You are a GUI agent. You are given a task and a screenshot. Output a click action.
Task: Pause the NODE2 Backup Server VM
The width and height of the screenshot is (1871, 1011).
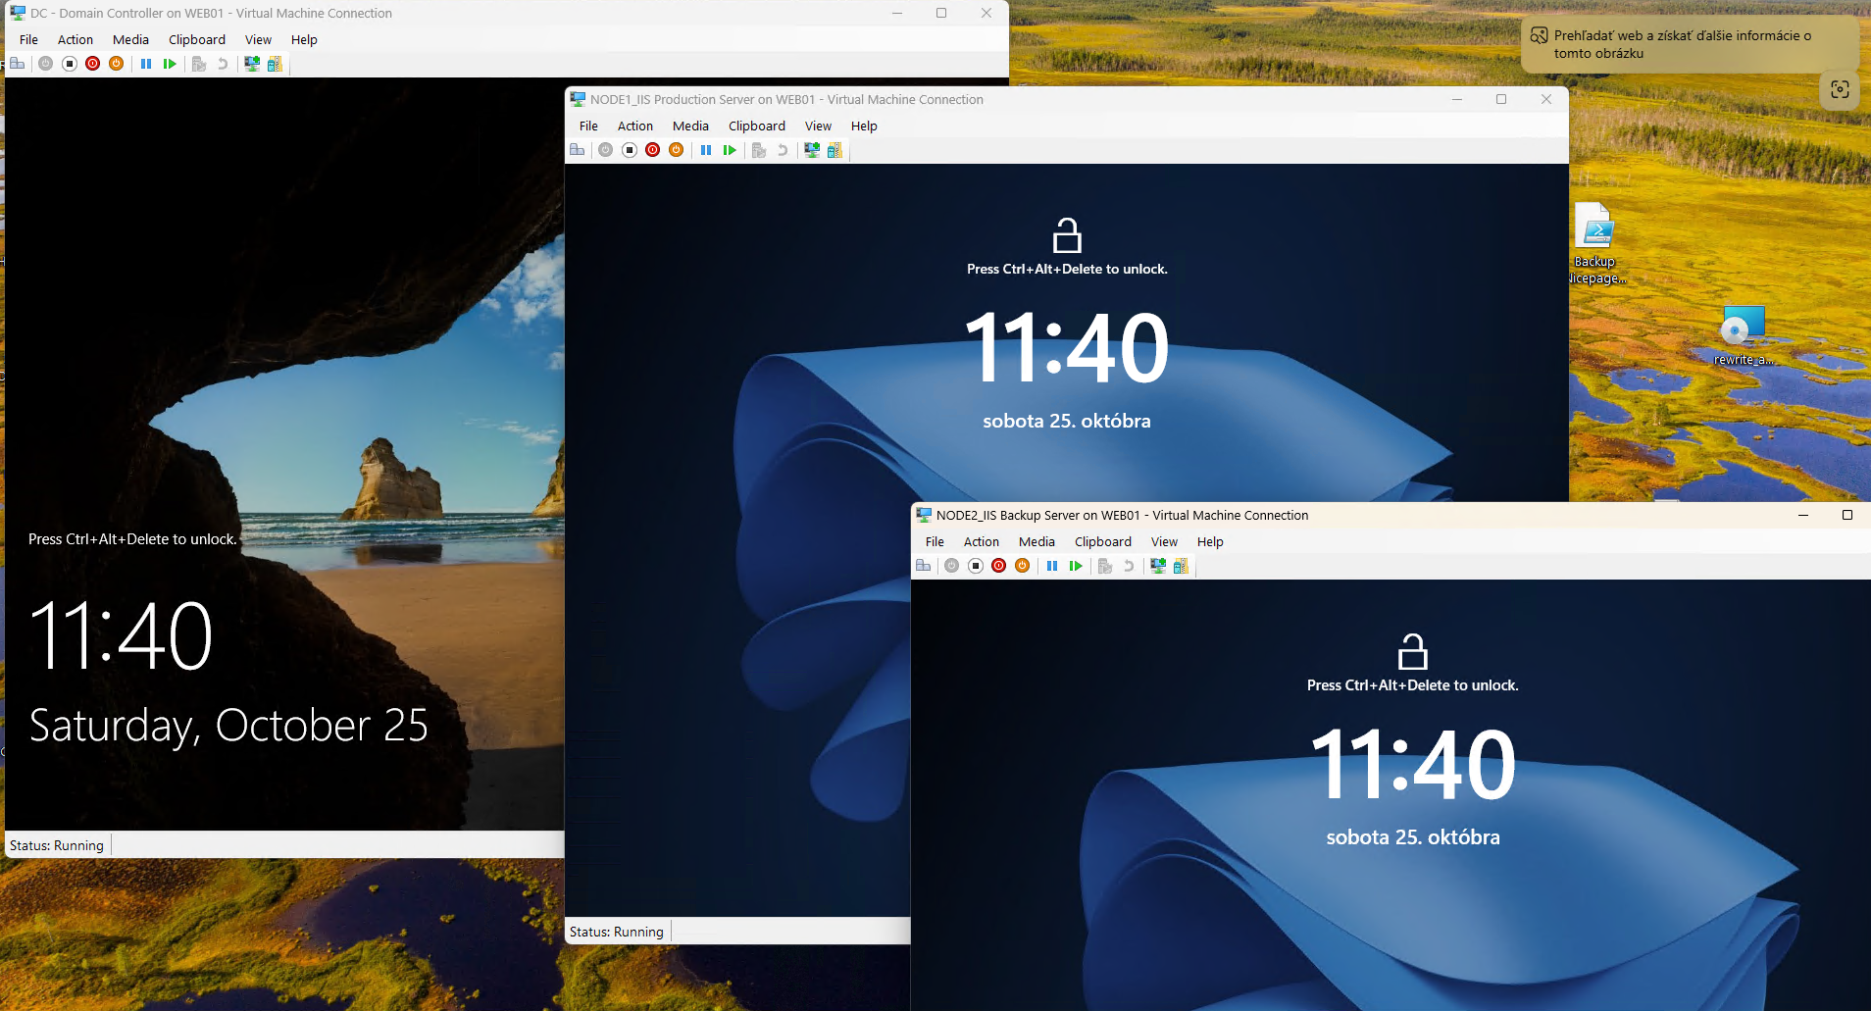(1052, 566)
